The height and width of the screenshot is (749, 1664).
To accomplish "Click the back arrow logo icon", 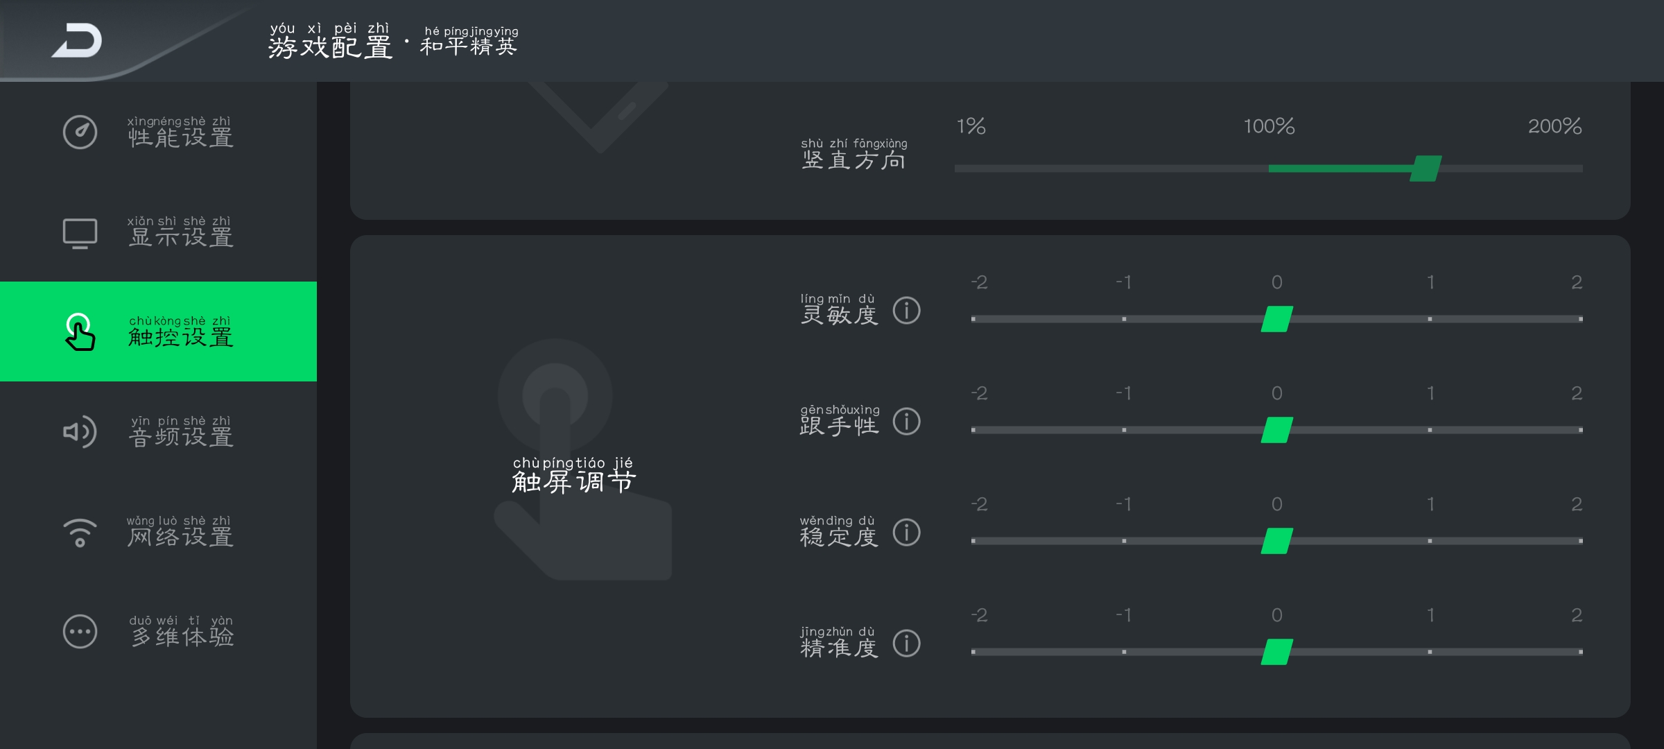I will (x=77, y=40).
